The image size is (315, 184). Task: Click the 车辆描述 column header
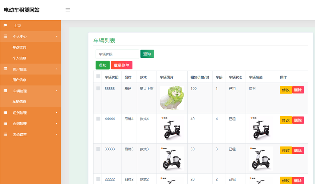point(255,77)
